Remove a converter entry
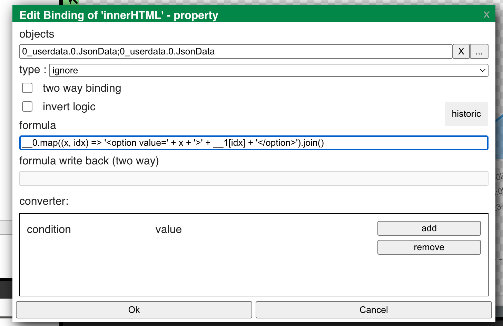 click(x=429, y=247)
